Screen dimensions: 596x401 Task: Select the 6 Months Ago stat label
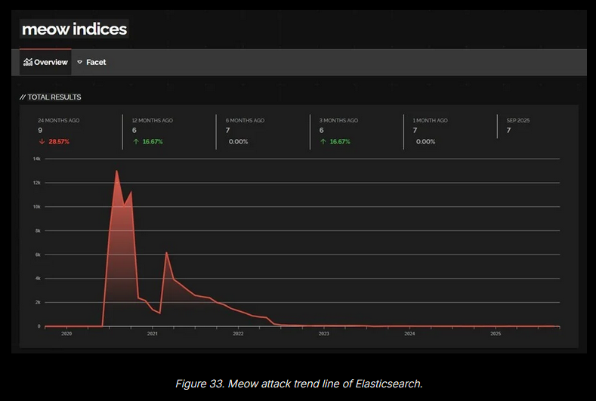(x=246, y=120)
